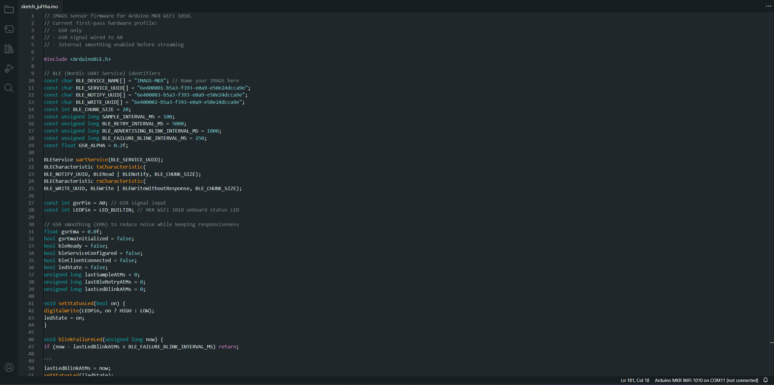Click the BLE_ADVERTISING_BLINK_INTERVAL_MS line
This screenshot has height=385, width=774.
[133, 131]
